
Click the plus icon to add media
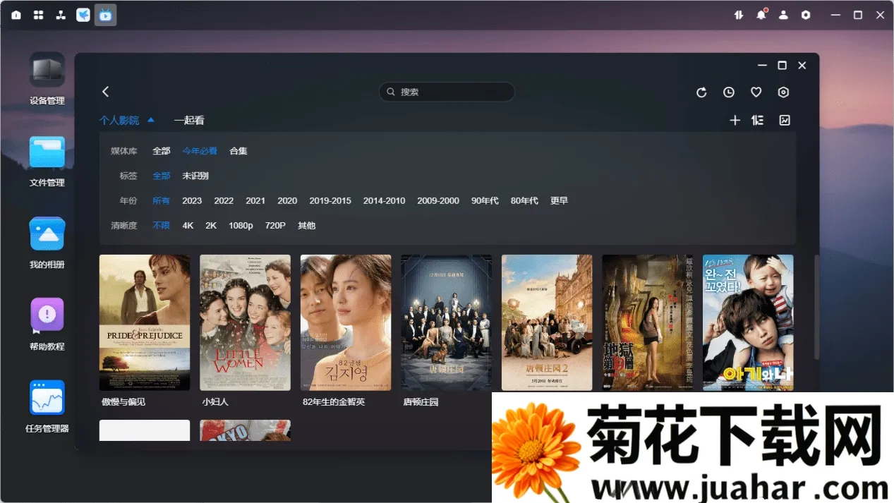(735, 121)
